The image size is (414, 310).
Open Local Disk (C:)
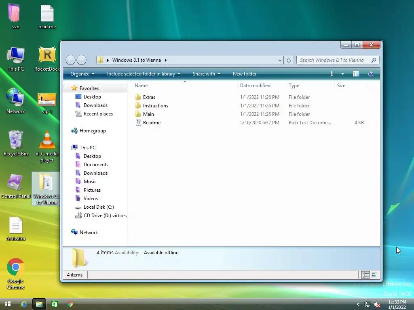coord(99,207)
